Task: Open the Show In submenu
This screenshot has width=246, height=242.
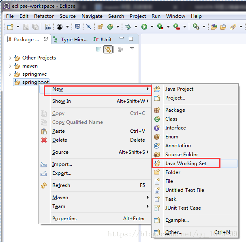Action: [x=95, y=101]
